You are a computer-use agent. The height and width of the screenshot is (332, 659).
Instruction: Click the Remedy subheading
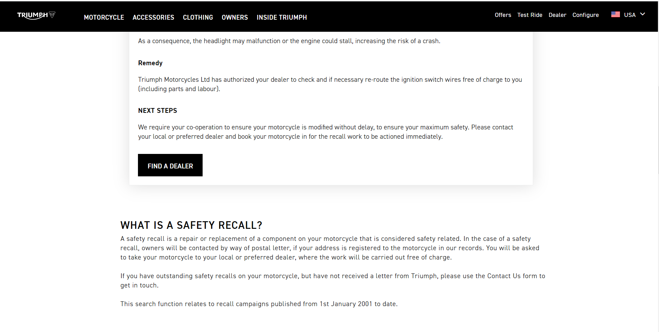(150, 63)
